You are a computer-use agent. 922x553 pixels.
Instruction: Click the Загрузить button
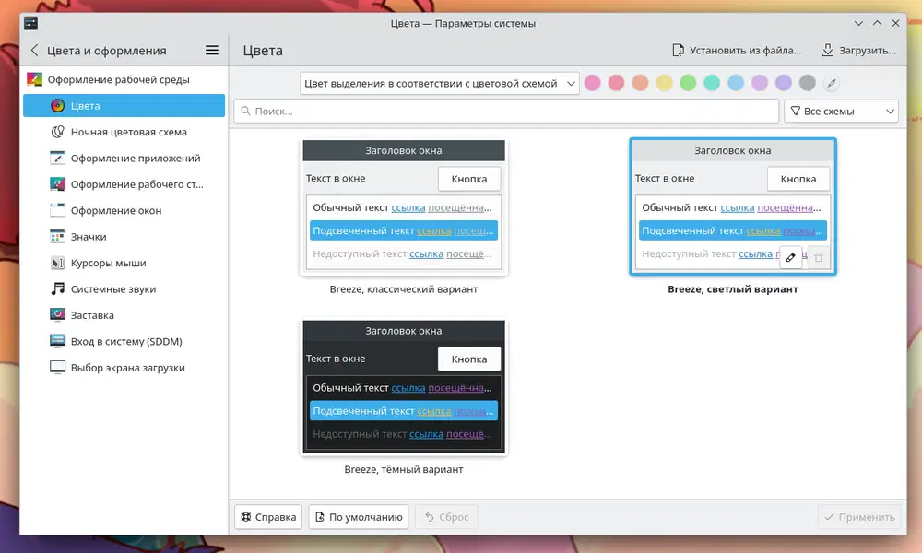859,51
